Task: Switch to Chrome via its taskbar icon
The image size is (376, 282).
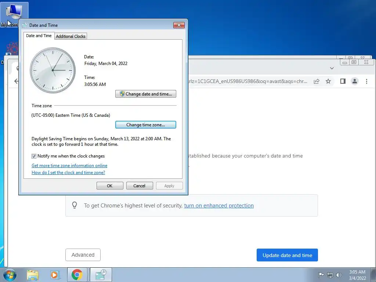Action: click(77, 275)
